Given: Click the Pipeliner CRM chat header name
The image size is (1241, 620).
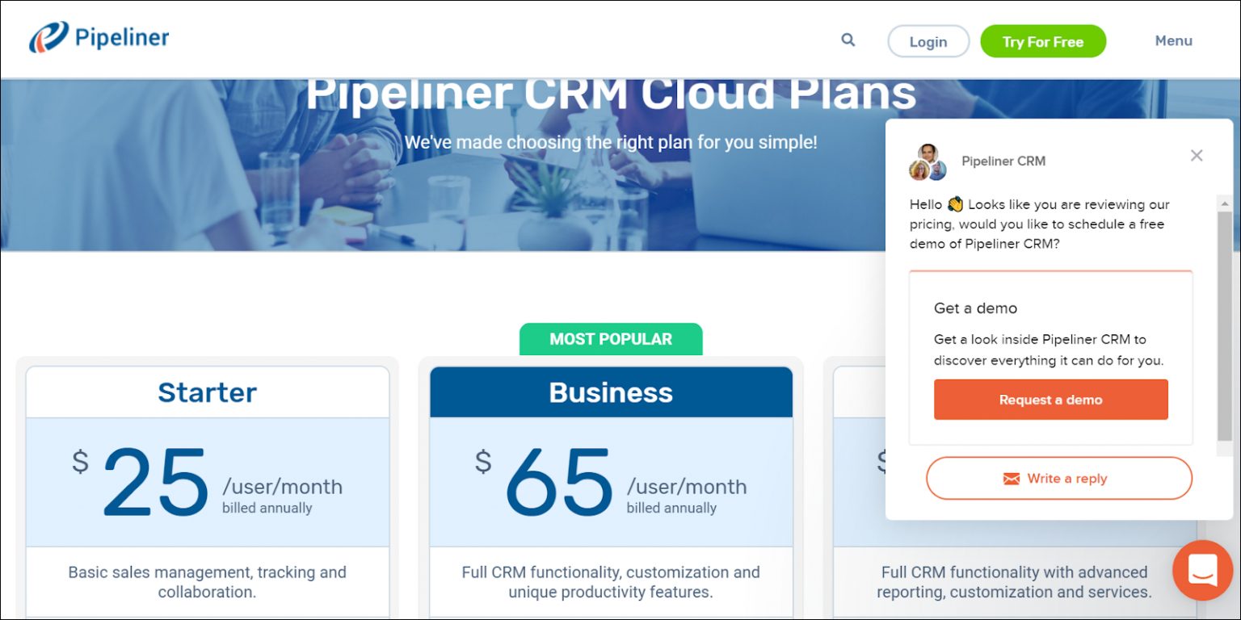Looking at the screenshot, I should tap(1003, 161).
